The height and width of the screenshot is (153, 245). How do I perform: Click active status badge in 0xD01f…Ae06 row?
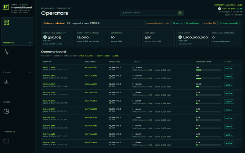[229, 68]
